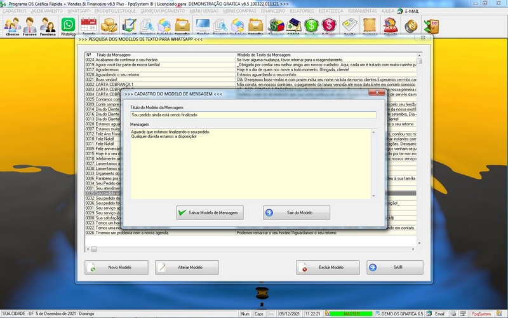508x318 pixels.
Task: Select row 0019 Agora você faz parte
Action: [250, 65]
